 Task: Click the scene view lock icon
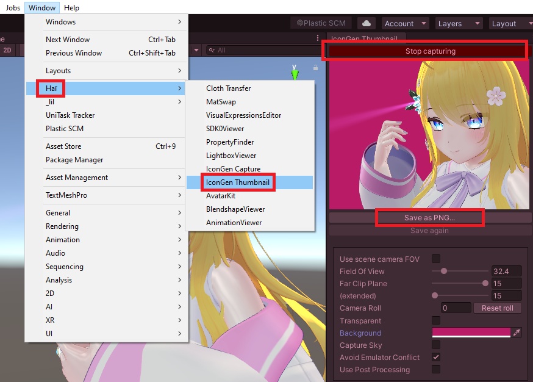coord(315,68)
